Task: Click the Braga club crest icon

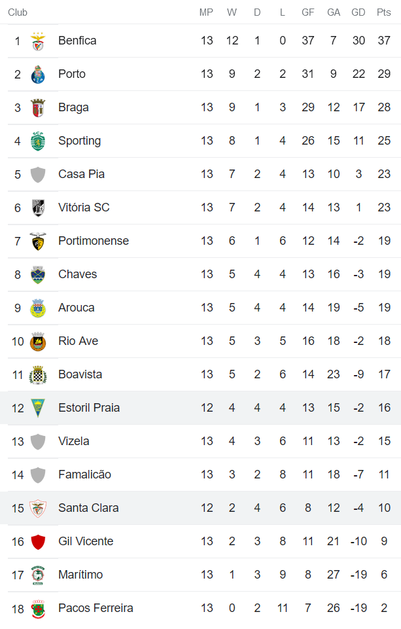Action: tap(38, 108)
